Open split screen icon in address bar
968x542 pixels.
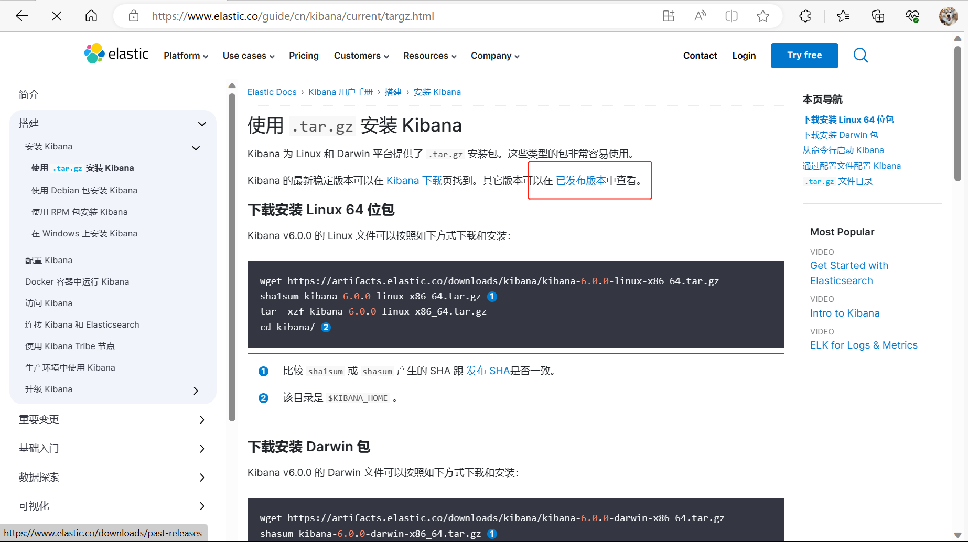(x=732, y=16)
